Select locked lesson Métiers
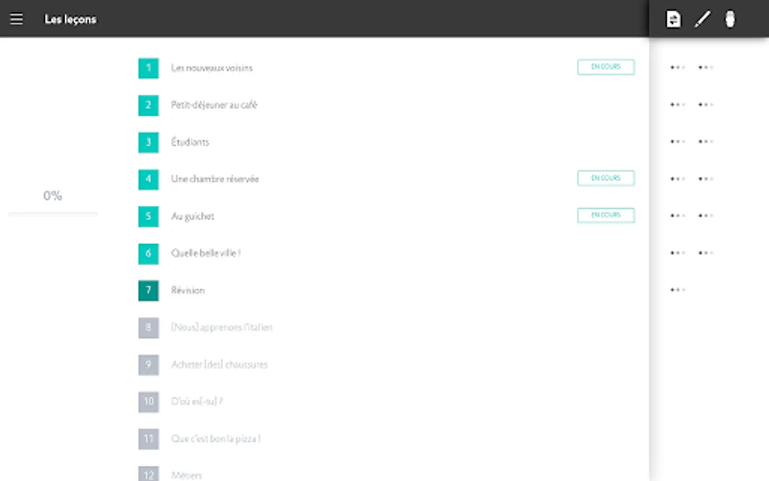Image resolution: width=769 pixels, height=481 pixels. 186,475
